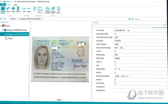Image resolution: width=168 pixels, height=104 pixels.
Task: Select Batch 3 in Navigation tree
Action: click(x=8, y=26)
